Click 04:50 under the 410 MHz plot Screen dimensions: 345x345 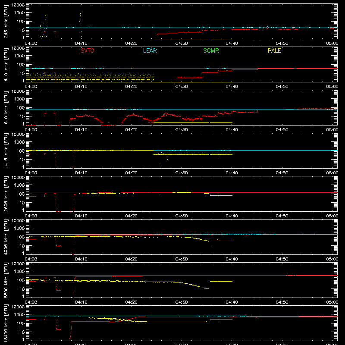click(282, 87)
